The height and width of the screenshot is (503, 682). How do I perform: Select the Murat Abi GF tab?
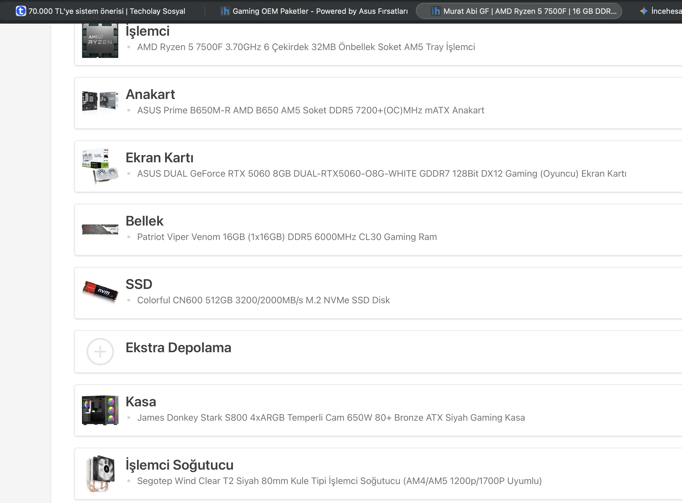(x=519, y=11)
